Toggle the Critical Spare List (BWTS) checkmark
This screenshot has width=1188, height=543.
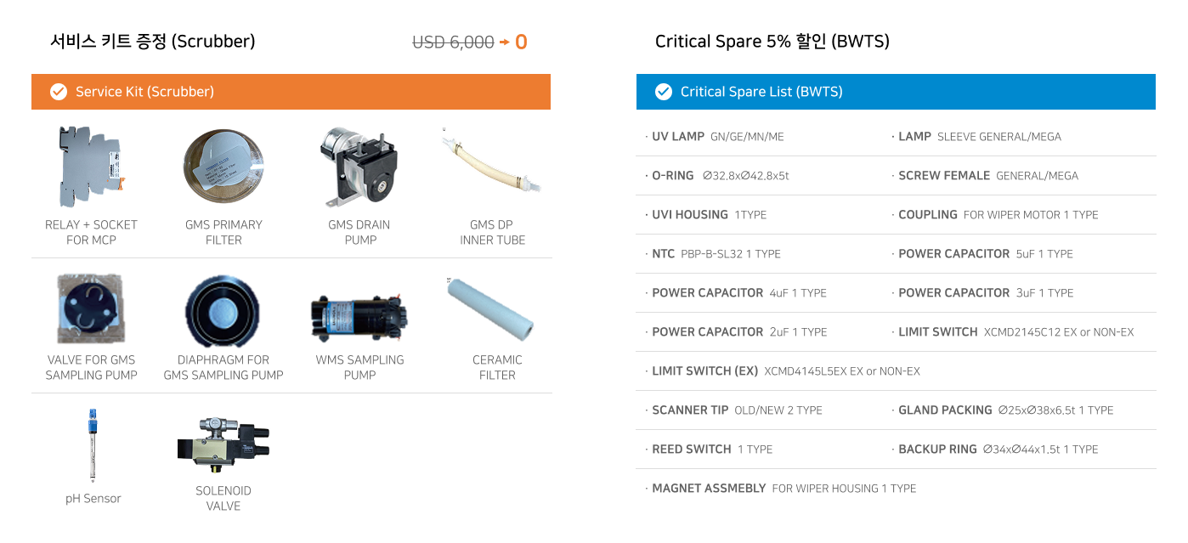[664, 92]
